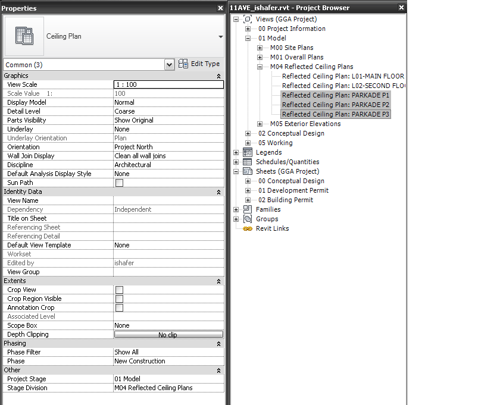The image size is (500, 405).
Task: Click the Groups icon
Action: coord(248,219)
